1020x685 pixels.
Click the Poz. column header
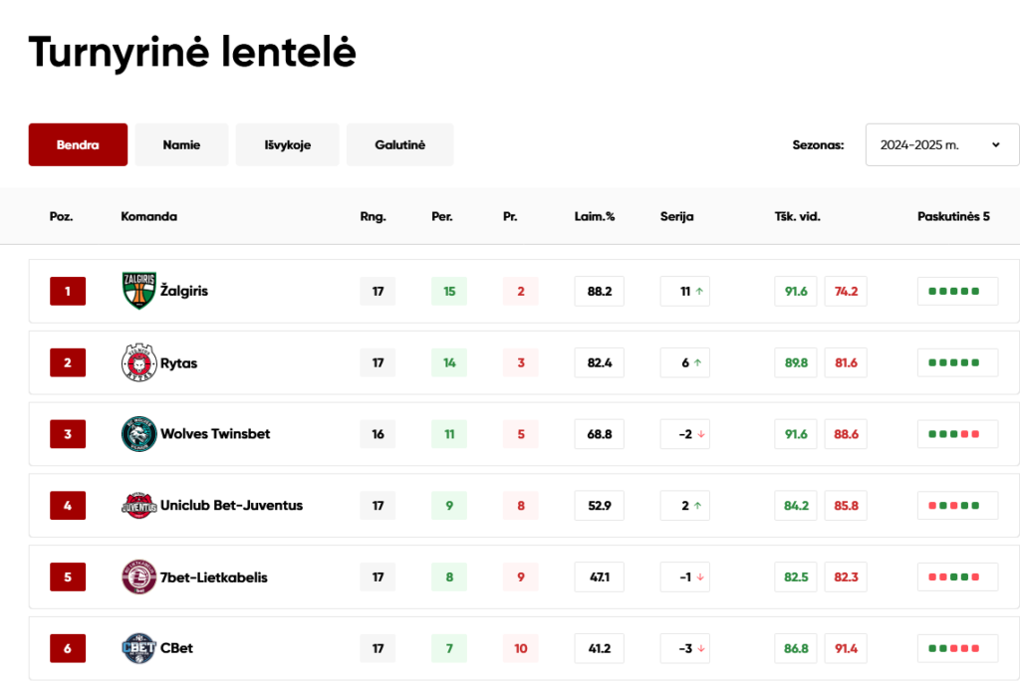pos(61,216)
